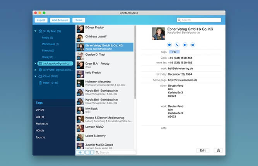Collapse the On My Mac group
The image size is (258, 166).
tap(36, 31)
